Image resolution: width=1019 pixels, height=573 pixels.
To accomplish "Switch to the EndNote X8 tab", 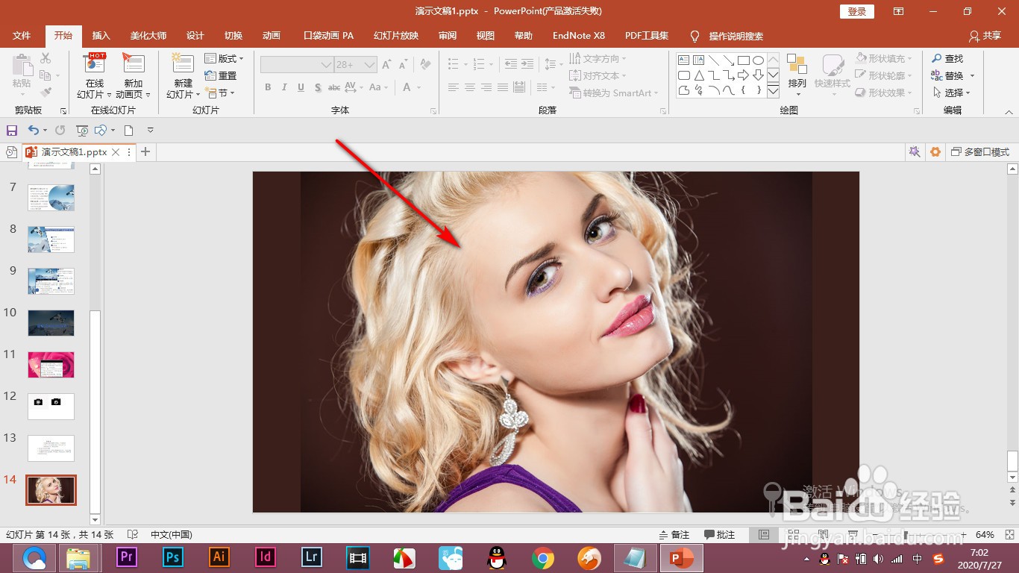I will (x=579, y=36).
